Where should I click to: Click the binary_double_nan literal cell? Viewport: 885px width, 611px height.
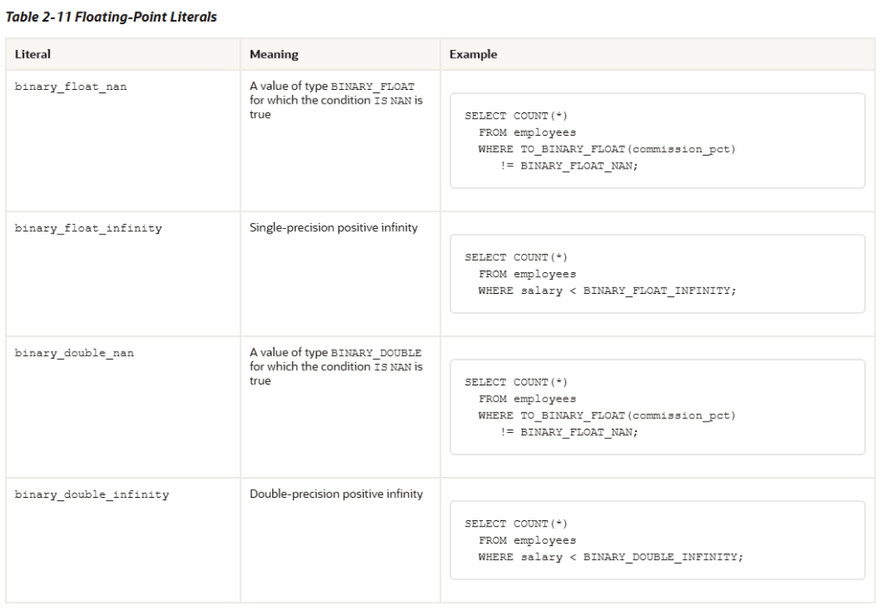[x=74, y=353]
